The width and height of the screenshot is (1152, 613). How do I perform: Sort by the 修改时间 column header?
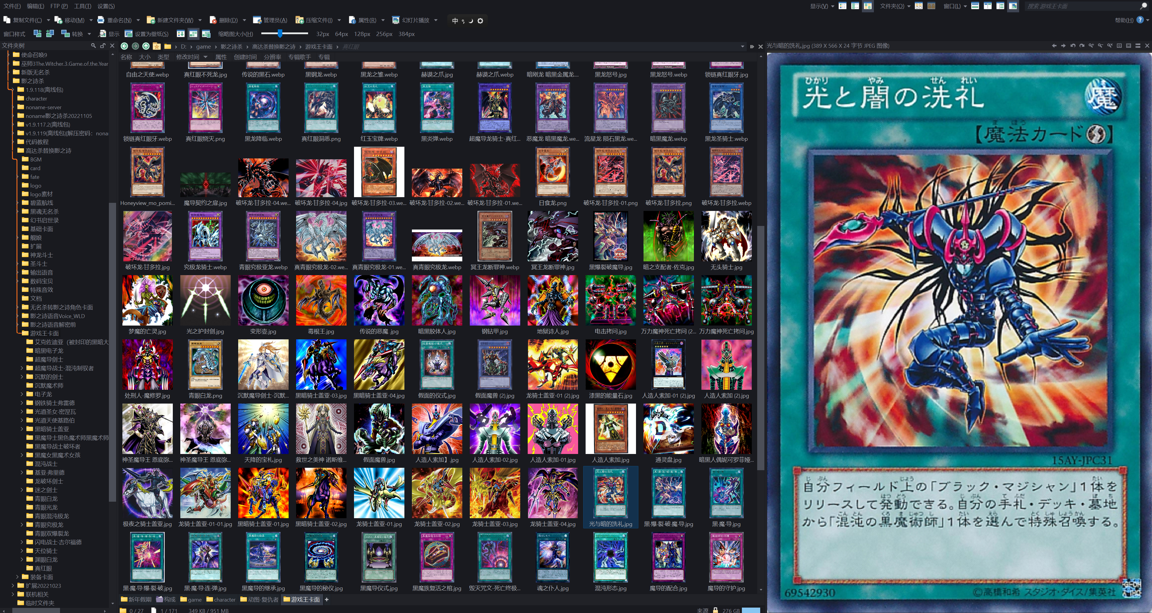[x=187, y=57]
